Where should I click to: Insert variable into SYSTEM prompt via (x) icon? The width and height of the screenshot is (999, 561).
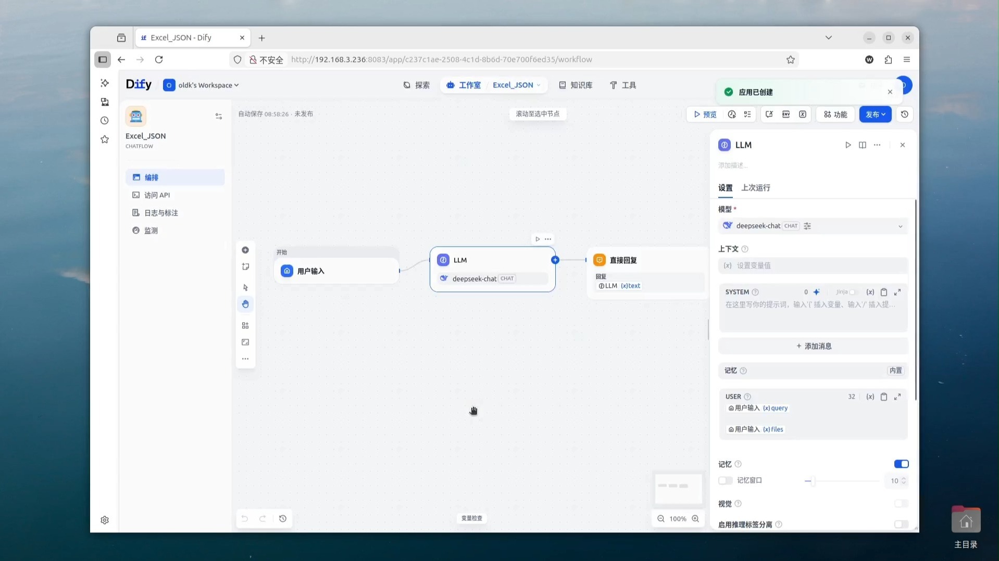870,292
